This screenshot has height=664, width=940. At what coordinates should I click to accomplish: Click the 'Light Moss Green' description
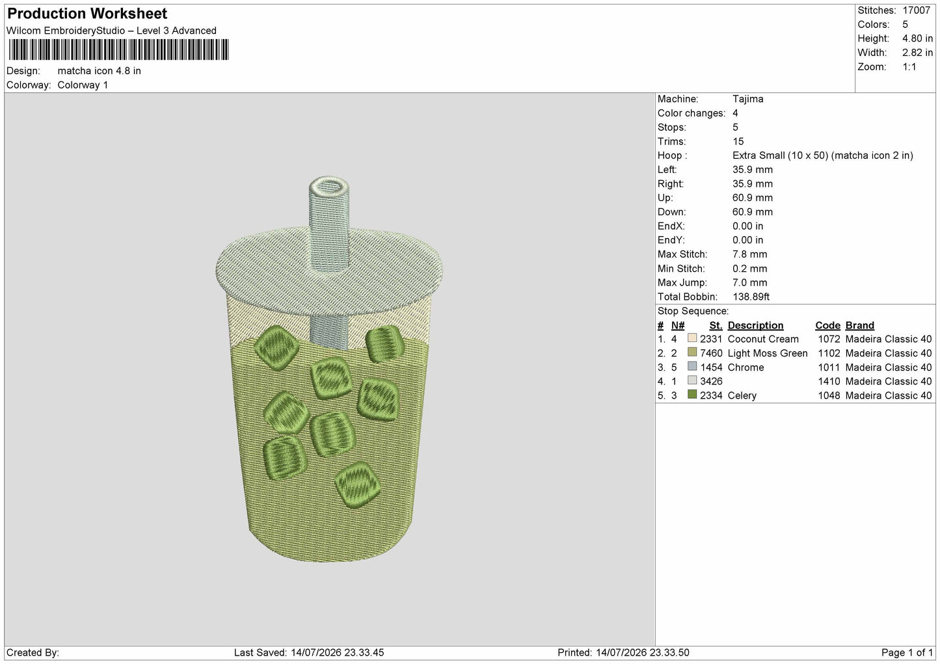pos(768,353)
